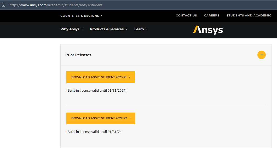Collapse Prior Releases with the minus icon
This screenshot has width=277, height=152.
click(261, 55)
